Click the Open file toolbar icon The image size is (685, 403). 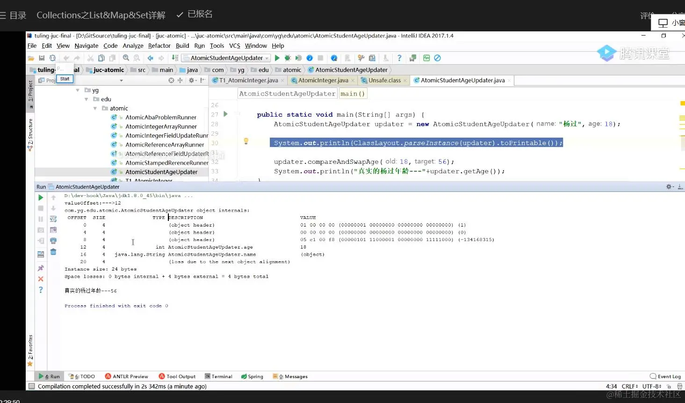(31, 58)
